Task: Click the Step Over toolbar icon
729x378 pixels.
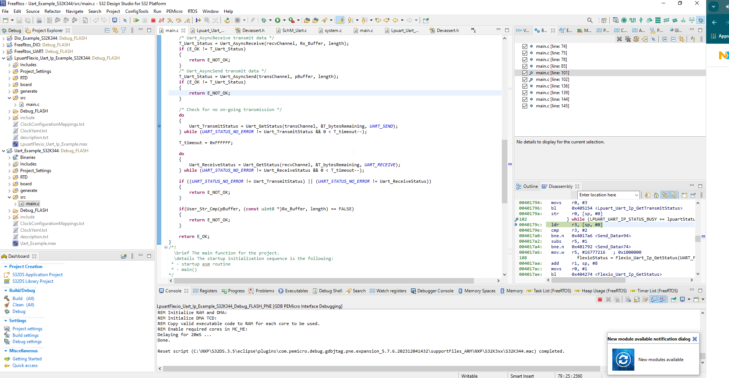Action: [x=179, y=20]
